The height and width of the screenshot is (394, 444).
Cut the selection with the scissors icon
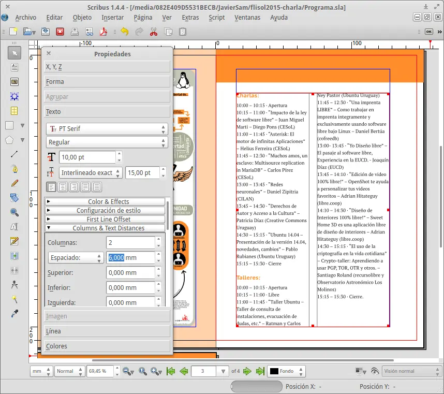[x=154, y=32]
